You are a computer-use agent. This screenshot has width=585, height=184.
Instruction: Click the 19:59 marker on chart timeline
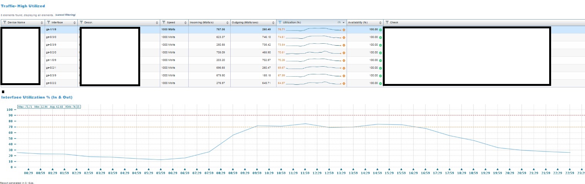tap(498, 169)
